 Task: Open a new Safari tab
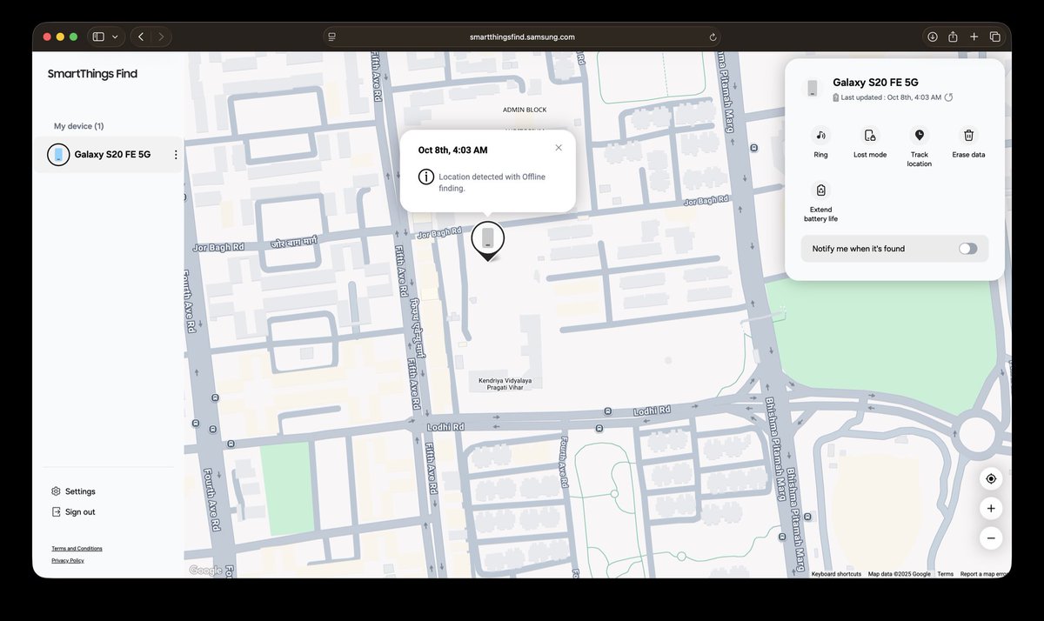click(974, 37)
